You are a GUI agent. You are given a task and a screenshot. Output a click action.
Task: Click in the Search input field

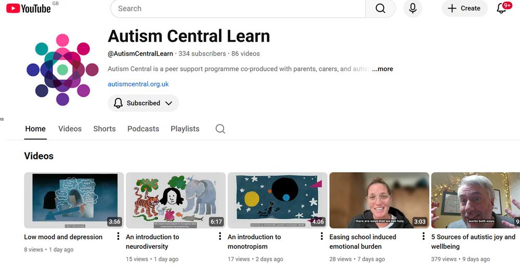coord(238,8)
